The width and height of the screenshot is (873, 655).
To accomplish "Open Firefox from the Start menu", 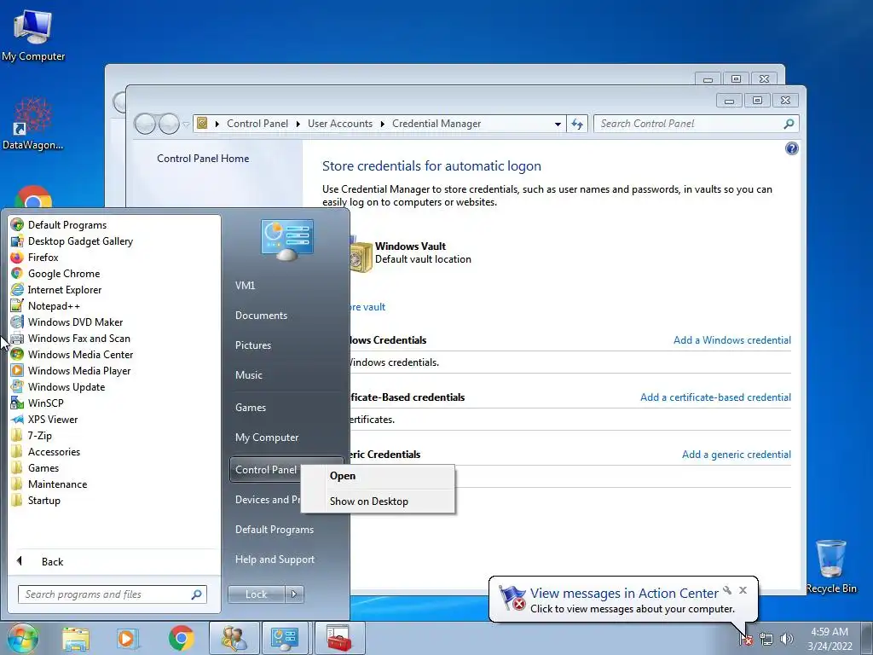I will pyautogui.click(x=43, y=258).
